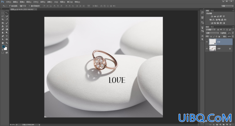
Task: Toggle the Auto-Select checkbox
Action: (x=10, y=6)
